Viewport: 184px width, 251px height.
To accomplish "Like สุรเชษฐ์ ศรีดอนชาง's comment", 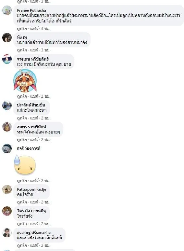I will click(22, 245).
